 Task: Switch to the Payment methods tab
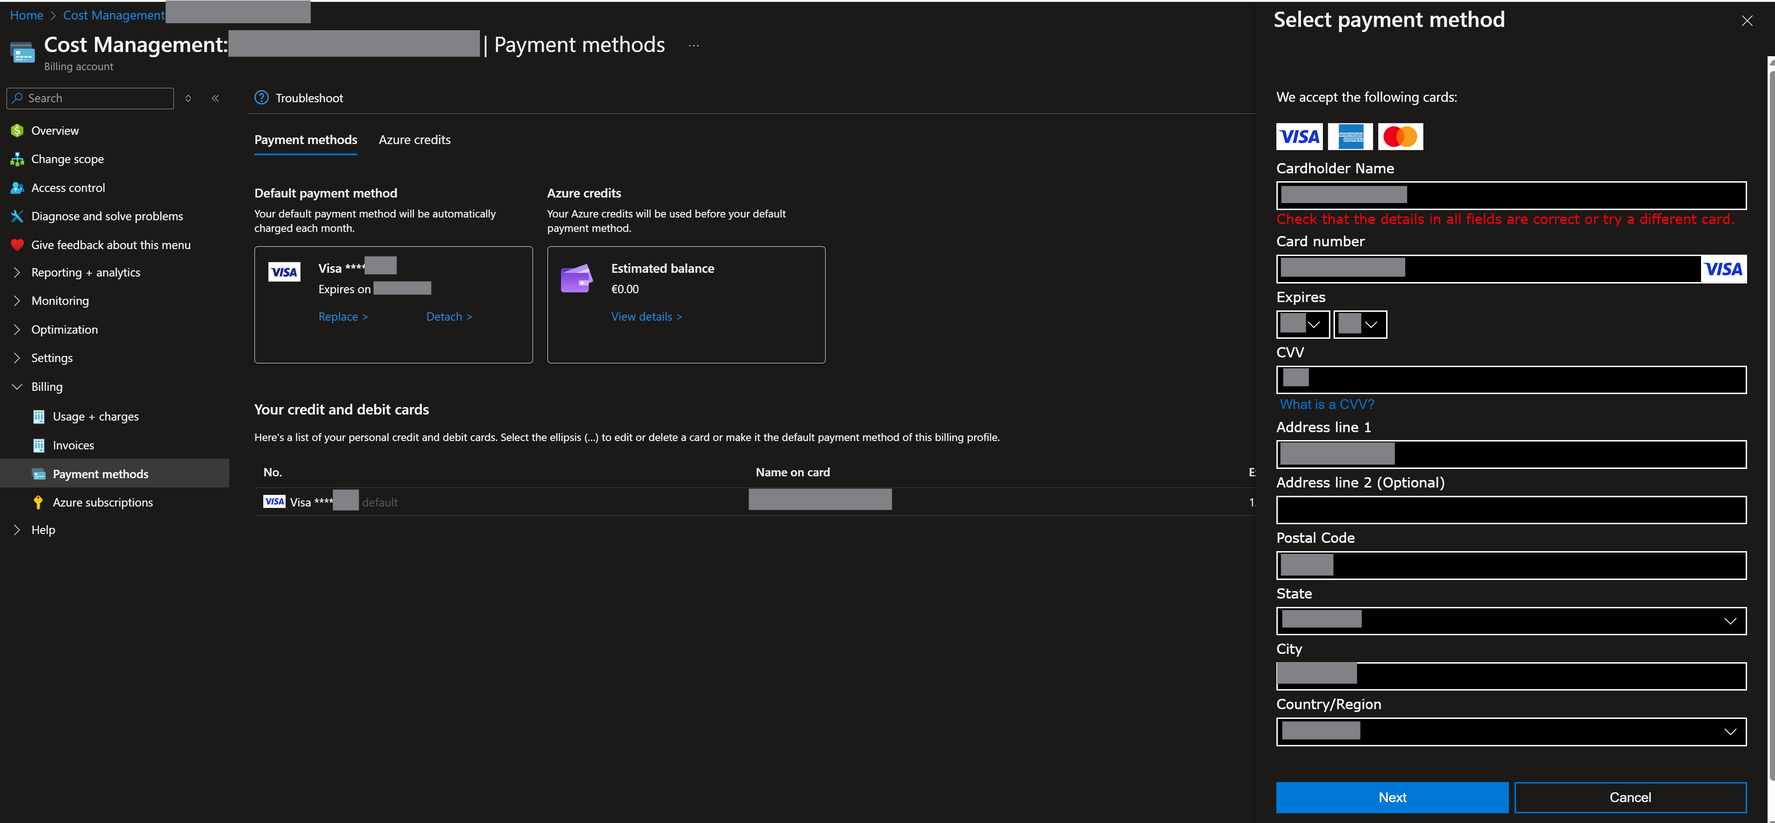[306, 140]
